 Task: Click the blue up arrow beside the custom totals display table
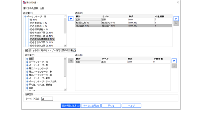pos(174,61)
